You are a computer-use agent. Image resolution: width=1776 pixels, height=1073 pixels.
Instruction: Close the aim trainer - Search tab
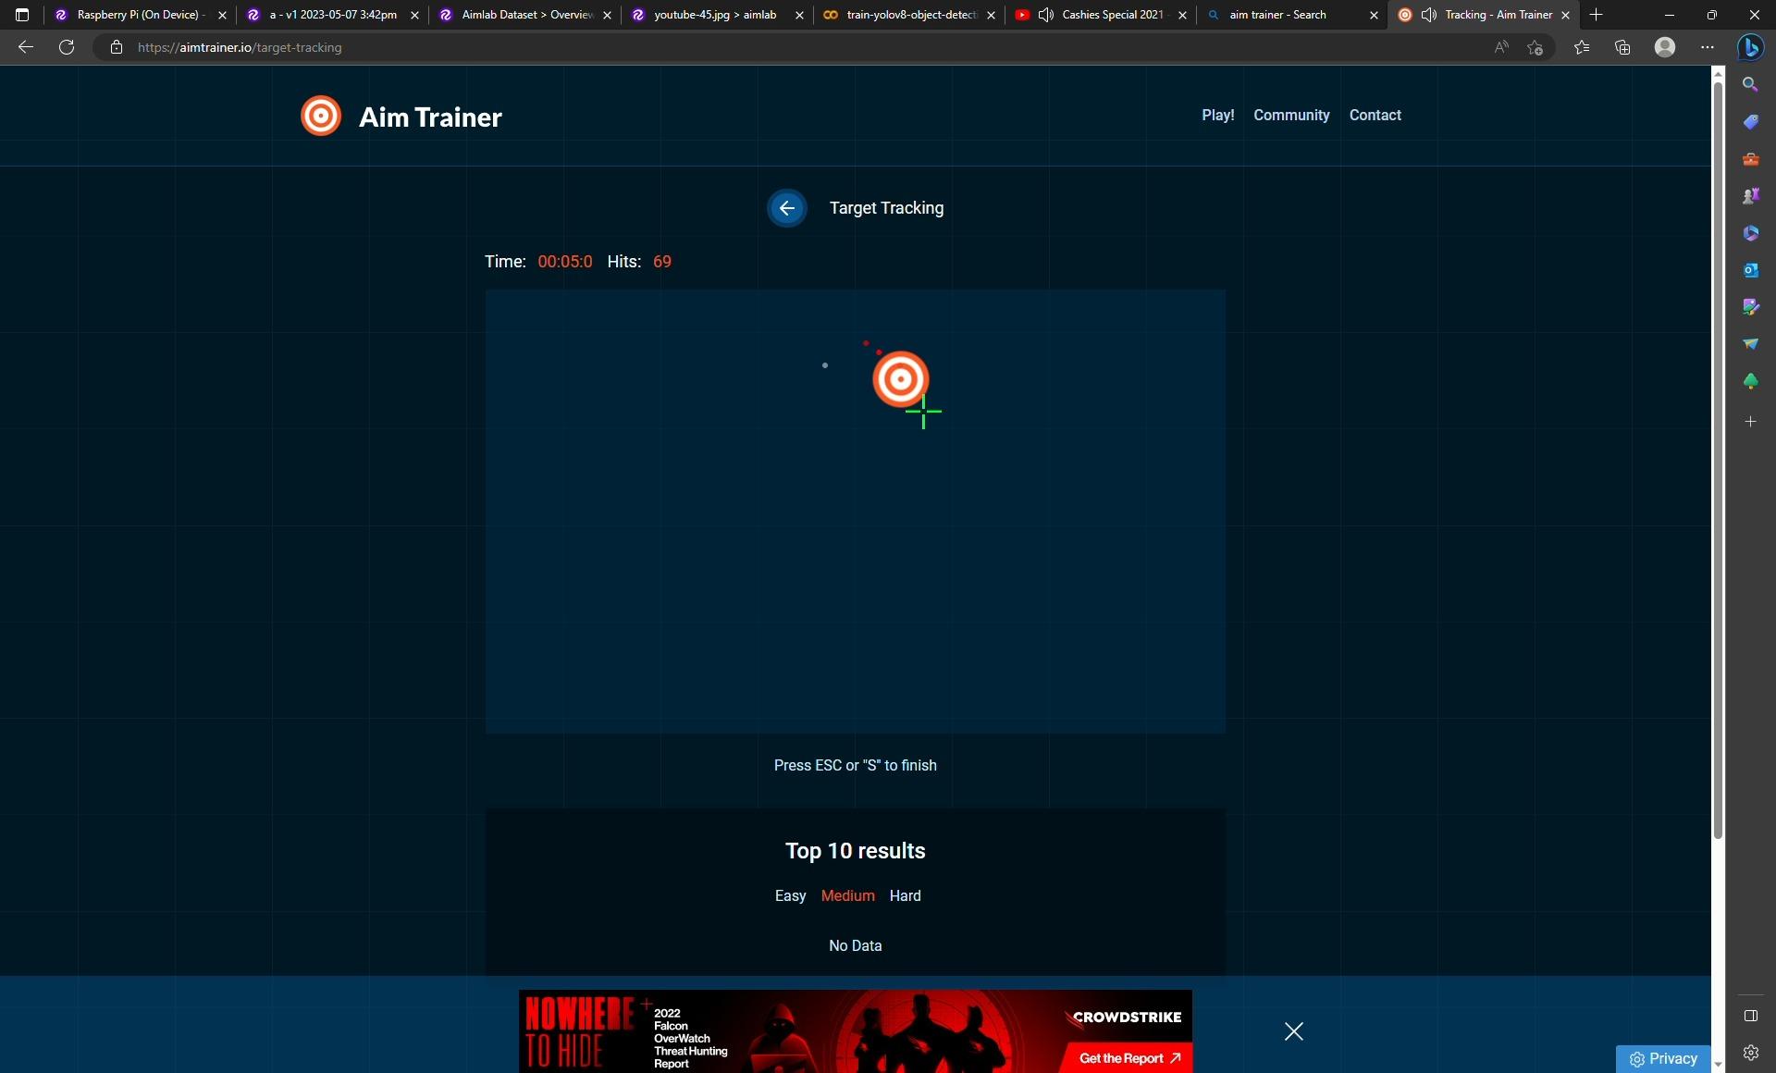1374,15
